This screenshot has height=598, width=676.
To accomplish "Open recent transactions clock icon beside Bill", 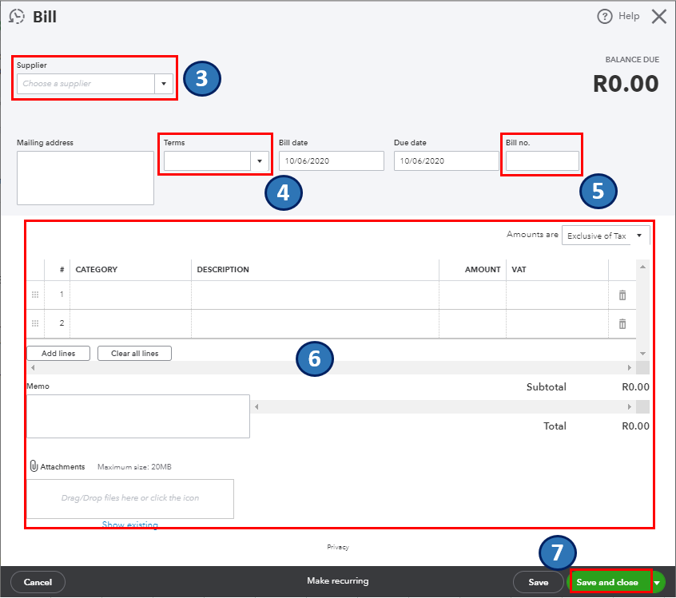I will pos(17,17).
